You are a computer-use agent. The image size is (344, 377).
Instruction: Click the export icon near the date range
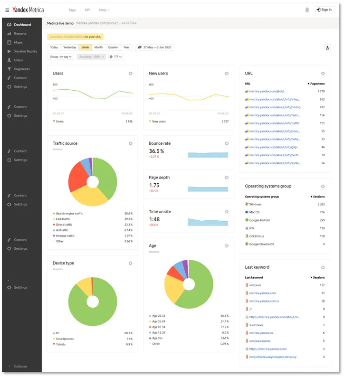coord(327,47)
